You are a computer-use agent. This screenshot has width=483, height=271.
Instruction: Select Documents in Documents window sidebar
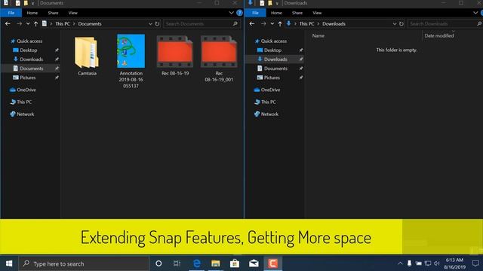point(32,69)
